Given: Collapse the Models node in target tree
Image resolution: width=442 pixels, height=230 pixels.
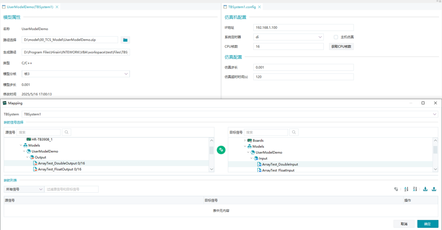Looking at the screenshot, I should [245, 147].
